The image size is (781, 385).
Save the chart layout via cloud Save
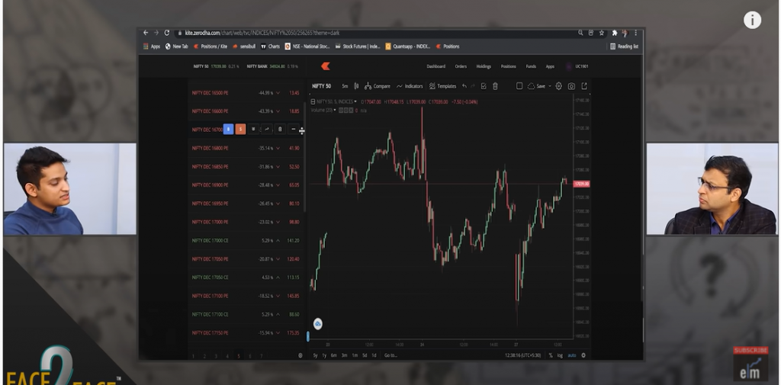(x=536, y=86)
